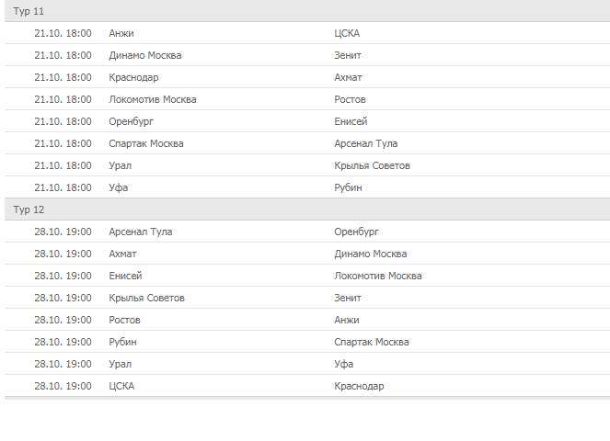Viewport: 610px width, 441px height.
Task: Select Зенит in the Крылья Советов–Зенит match
Action: click(x=349, y=298)
